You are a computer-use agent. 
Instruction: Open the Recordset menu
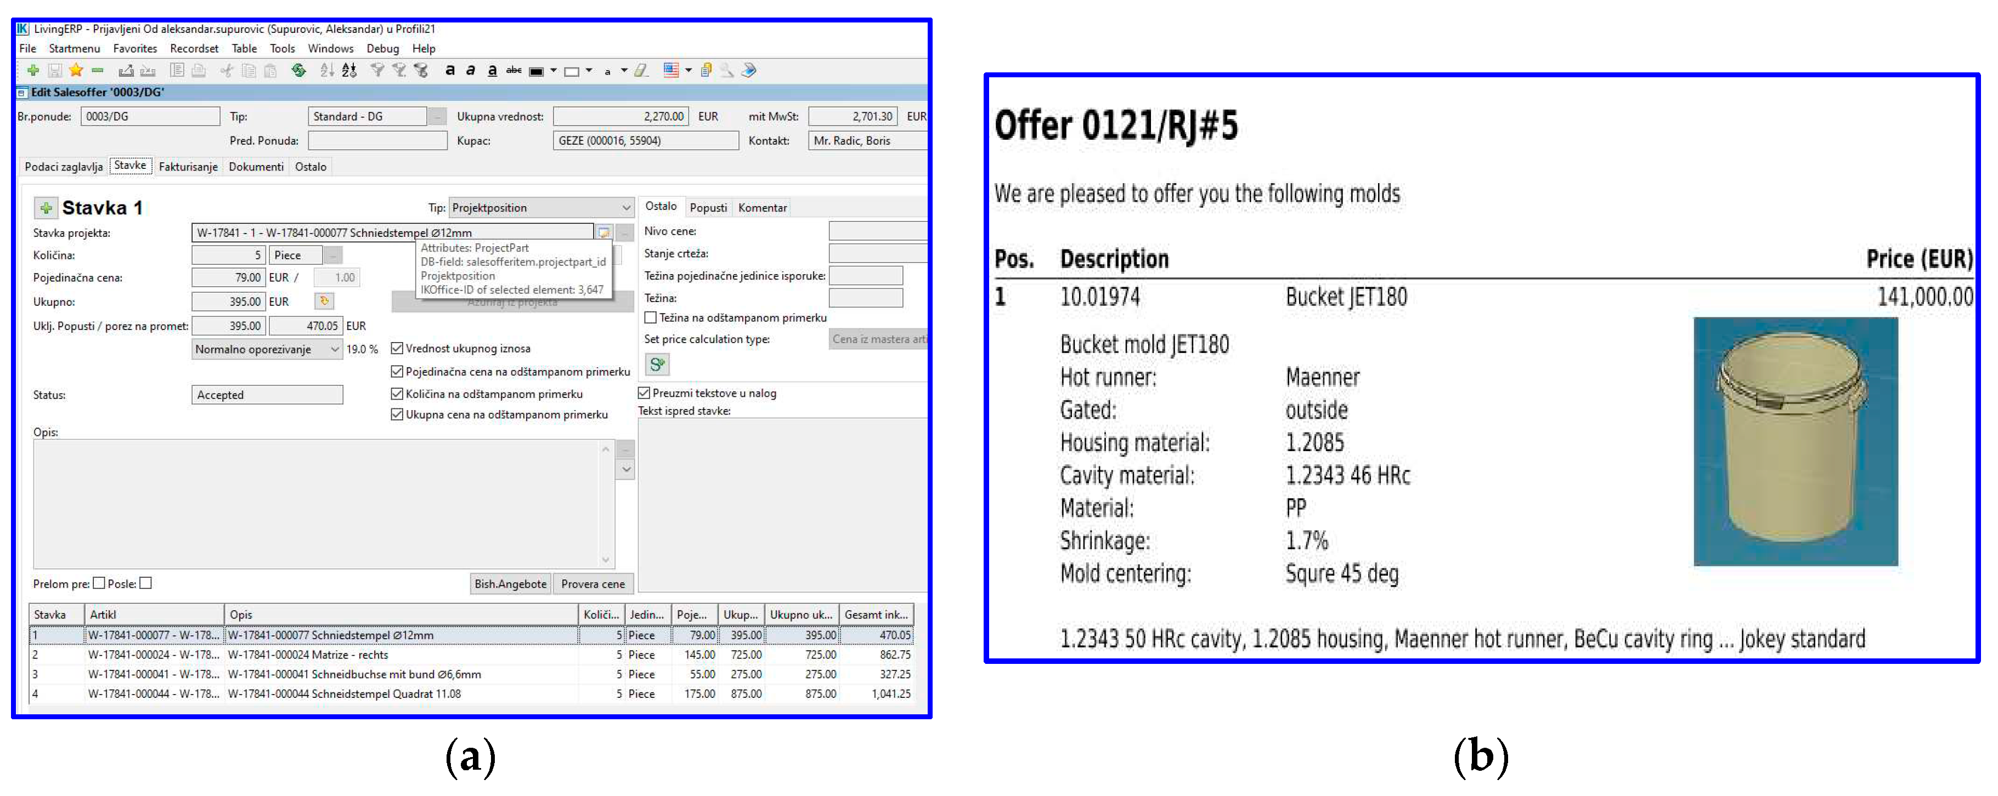coord(194,48)
